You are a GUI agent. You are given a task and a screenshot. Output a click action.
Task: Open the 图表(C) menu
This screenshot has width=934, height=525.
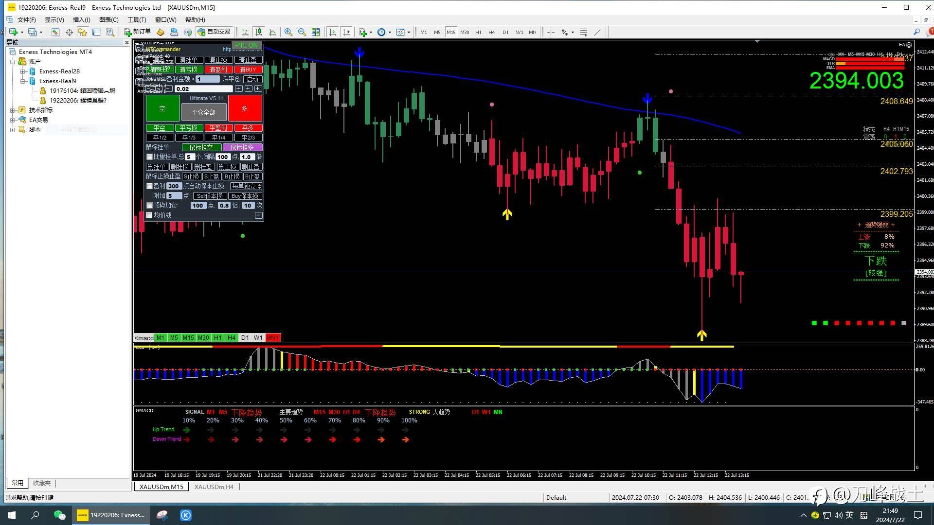[x=108, y=20]
